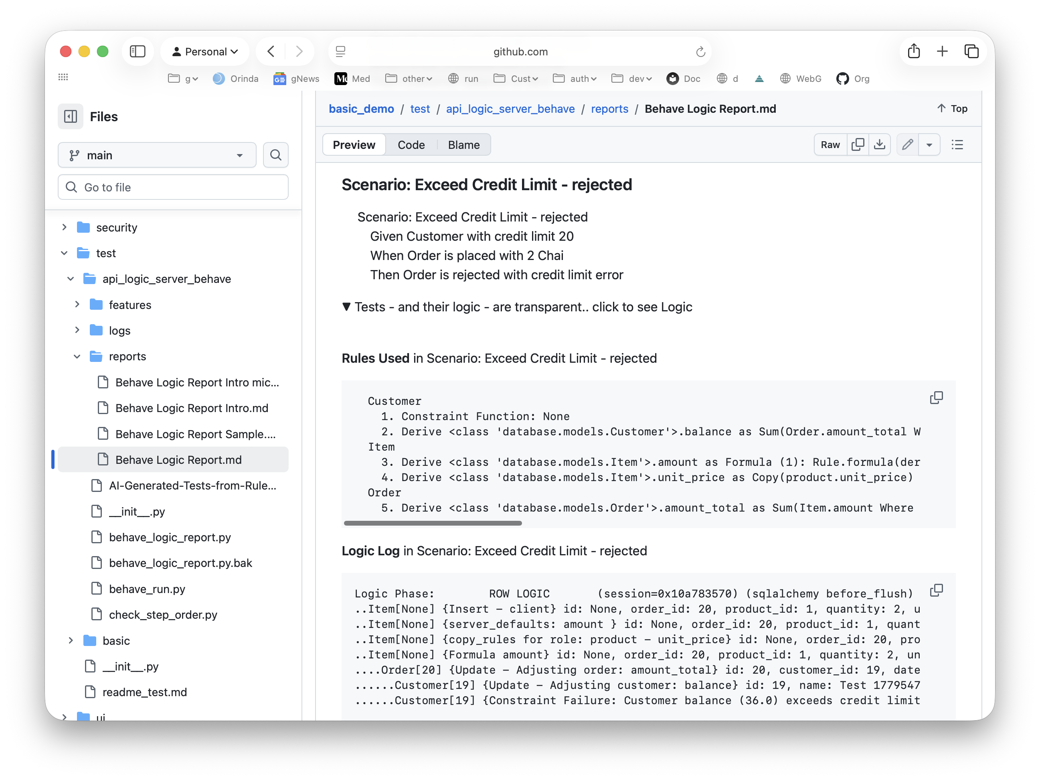The image size is (1040, 780).
Task: Open the dev bookmarks folder
Action: (631, 79)
